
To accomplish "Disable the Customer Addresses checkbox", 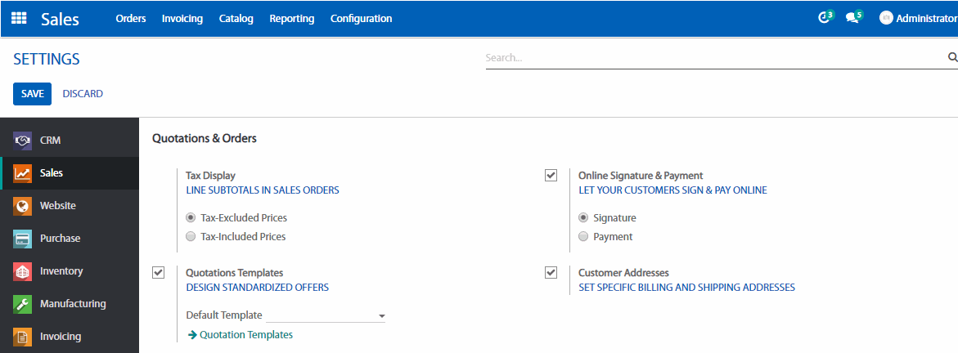I will pyautogui.click(x=551, y=272).
